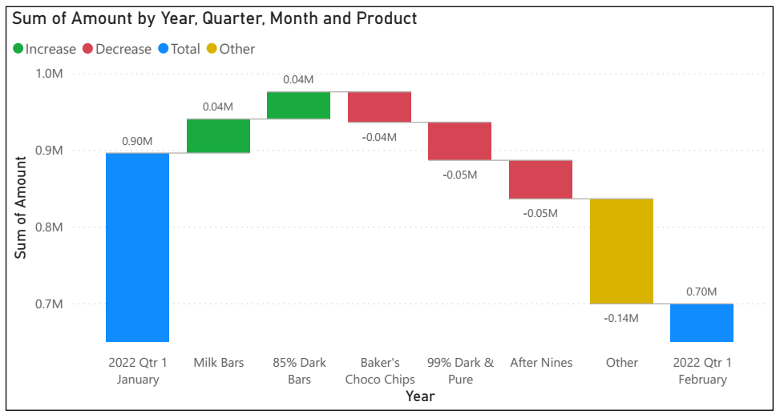Image resolution: width=780 pixels, height=414 pixels.
Task: Click the green Milk Bars bar
Action: point(218,135)
